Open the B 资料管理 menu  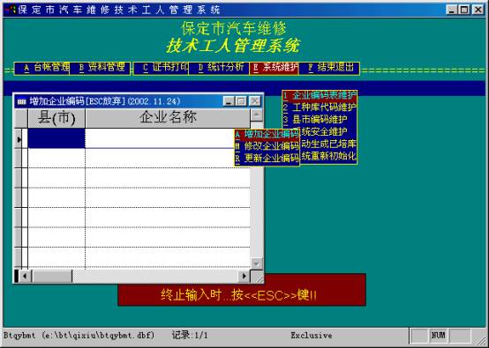pos(100,68)
